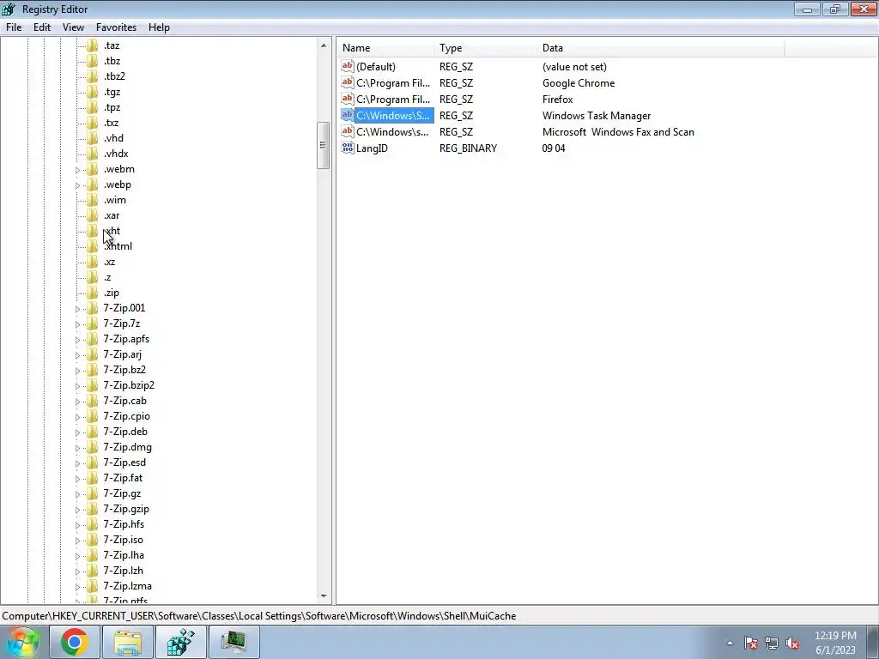The height and width of the screenshot is (659, 879).
Task: Click the network tray icon
Action: [x=772, y=644]
